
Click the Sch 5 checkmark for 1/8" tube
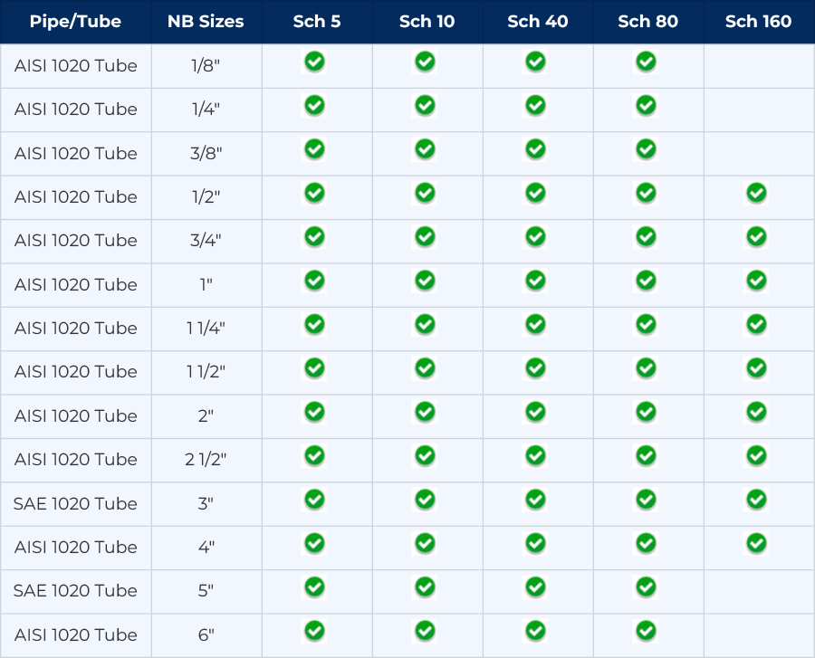tap(314, 62)
